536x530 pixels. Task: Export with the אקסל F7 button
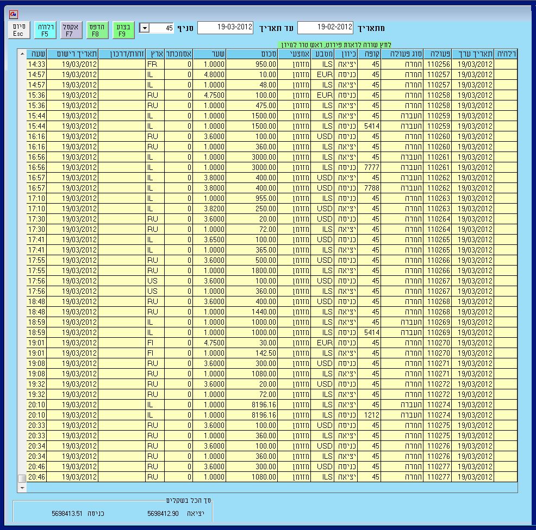click(x=71, y=30)
